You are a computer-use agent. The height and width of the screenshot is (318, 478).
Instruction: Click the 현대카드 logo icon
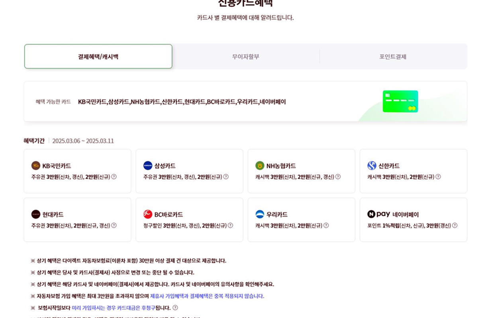[36, 214]
